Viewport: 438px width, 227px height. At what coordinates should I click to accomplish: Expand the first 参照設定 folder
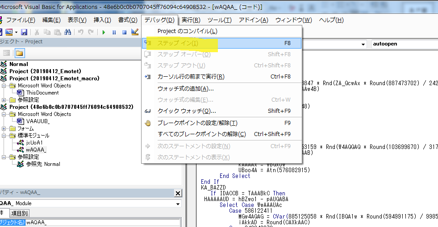pos(4,100)
